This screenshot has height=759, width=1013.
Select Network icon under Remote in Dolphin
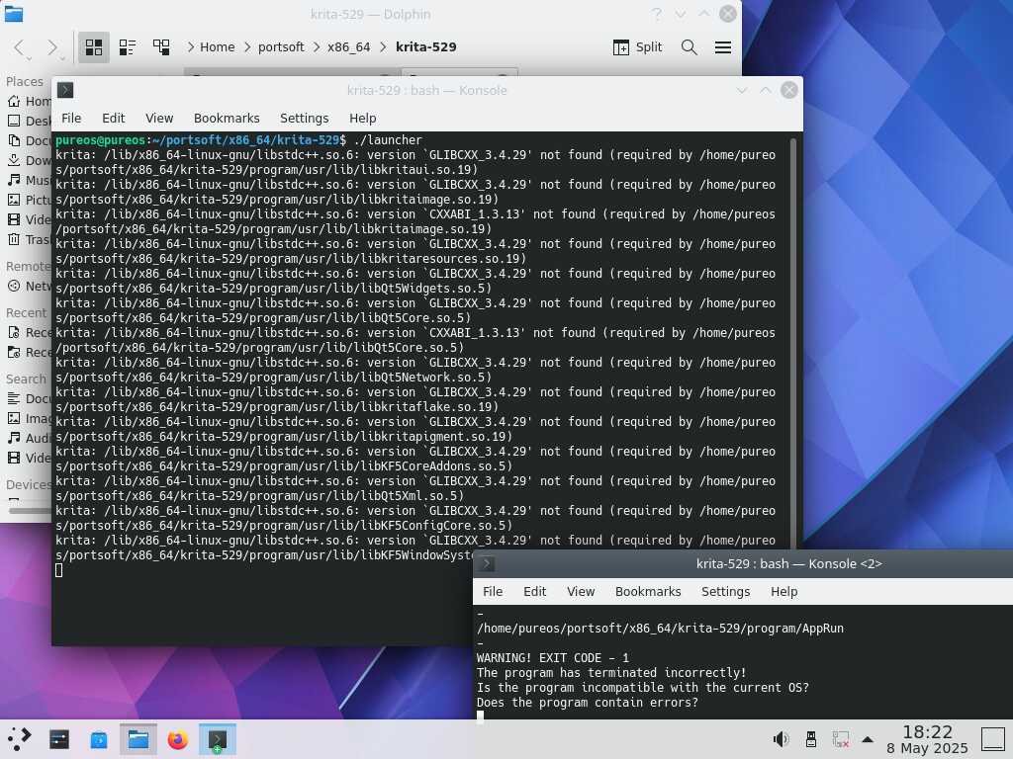[14, 286]
